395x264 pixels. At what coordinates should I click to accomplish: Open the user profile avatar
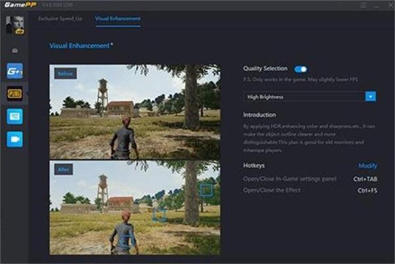[15, 24]
